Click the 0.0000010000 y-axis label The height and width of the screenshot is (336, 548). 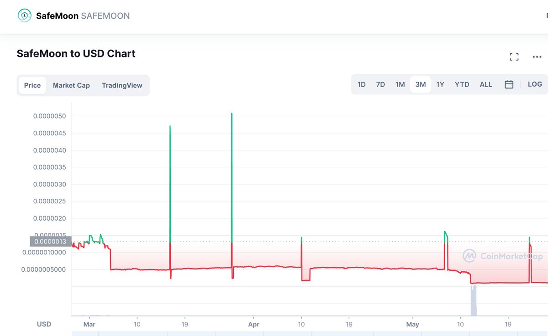[43, 252]
